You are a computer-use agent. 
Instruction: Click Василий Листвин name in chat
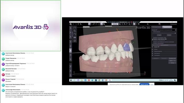[11, 69]
